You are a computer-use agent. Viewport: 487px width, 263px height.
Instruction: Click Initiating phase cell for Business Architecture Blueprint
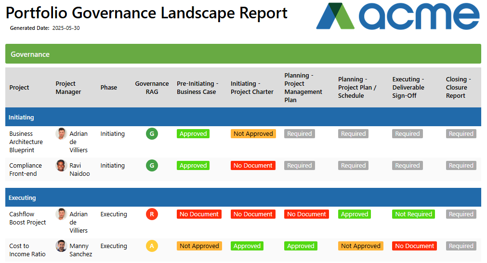[x=112, y=134]
